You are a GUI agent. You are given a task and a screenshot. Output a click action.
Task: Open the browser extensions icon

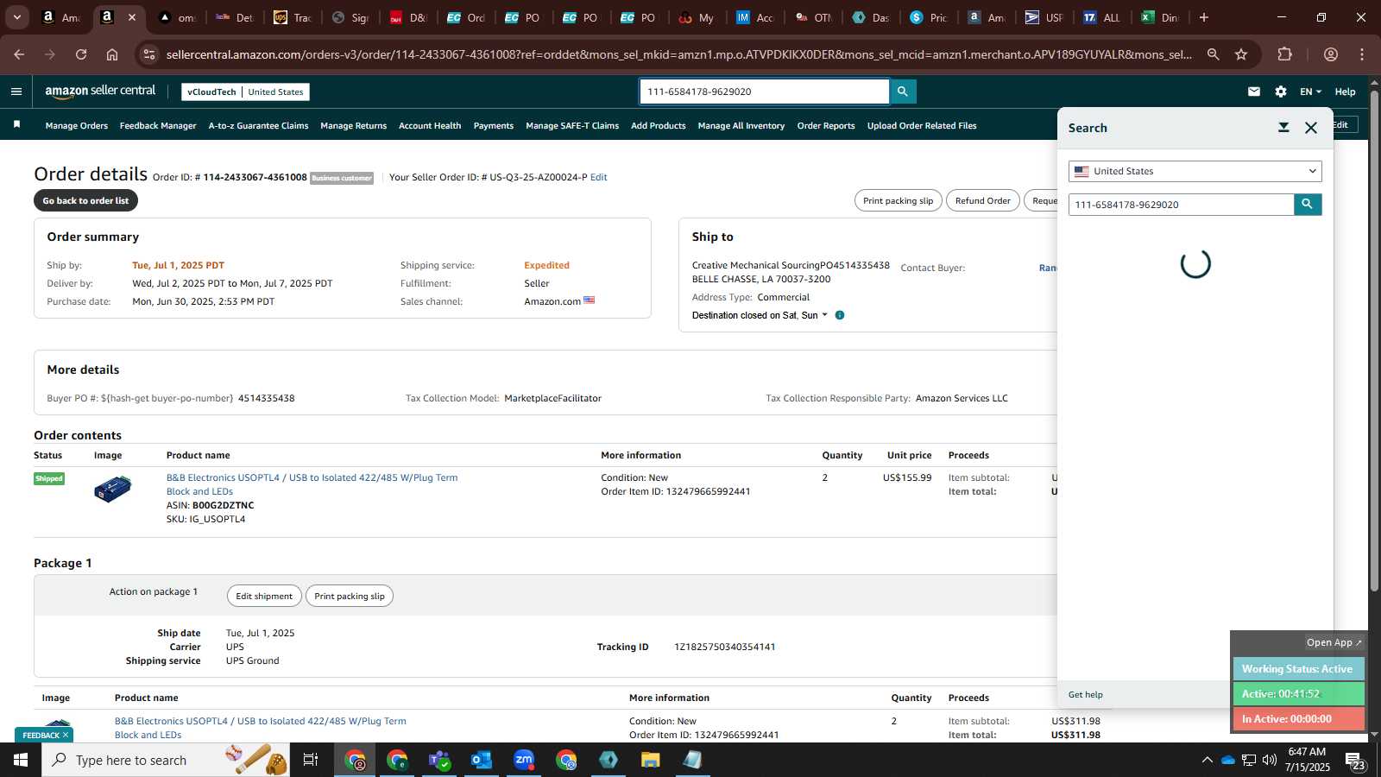[1284, 54]
